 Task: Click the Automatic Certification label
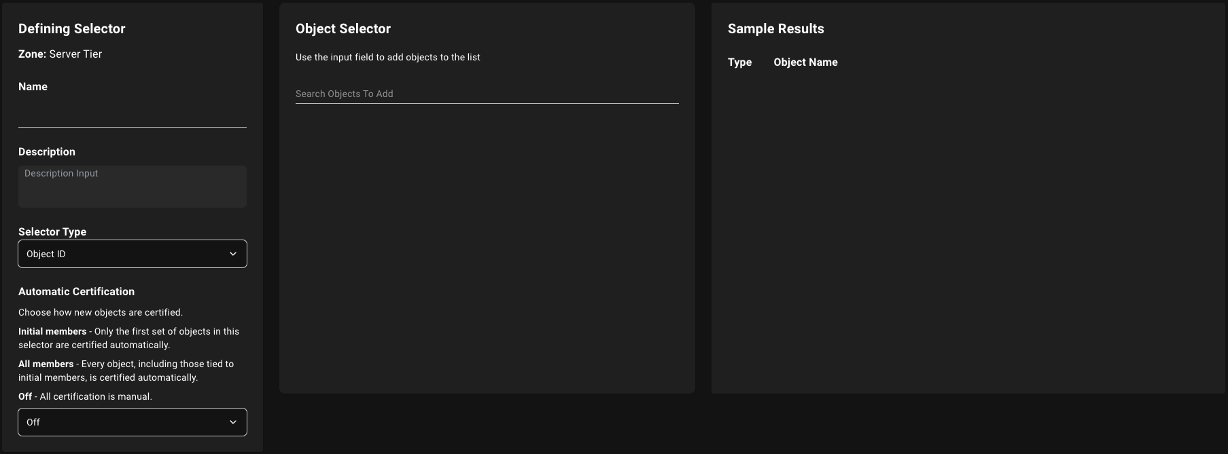coord(76,292)
